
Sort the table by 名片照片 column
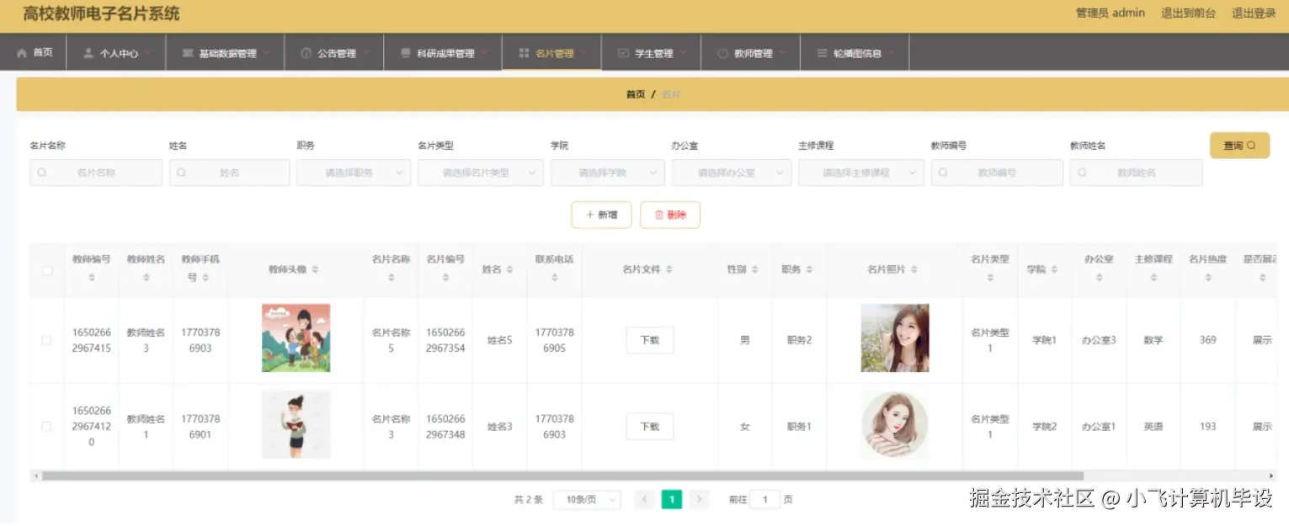(914, 269)
